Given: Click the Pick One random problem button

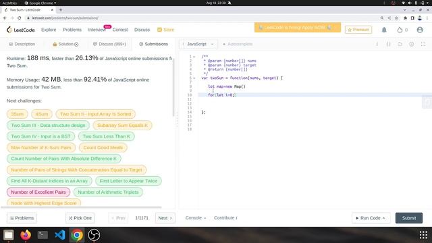Looking at the screenshot, I should (x=80, y=218).
